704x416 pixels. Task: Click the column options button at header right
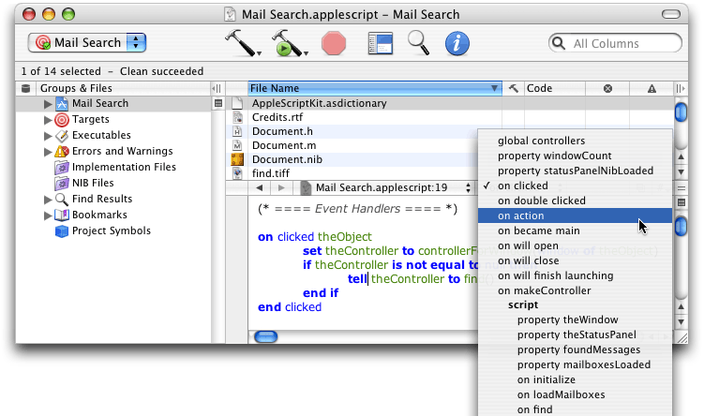pos(681,88)
